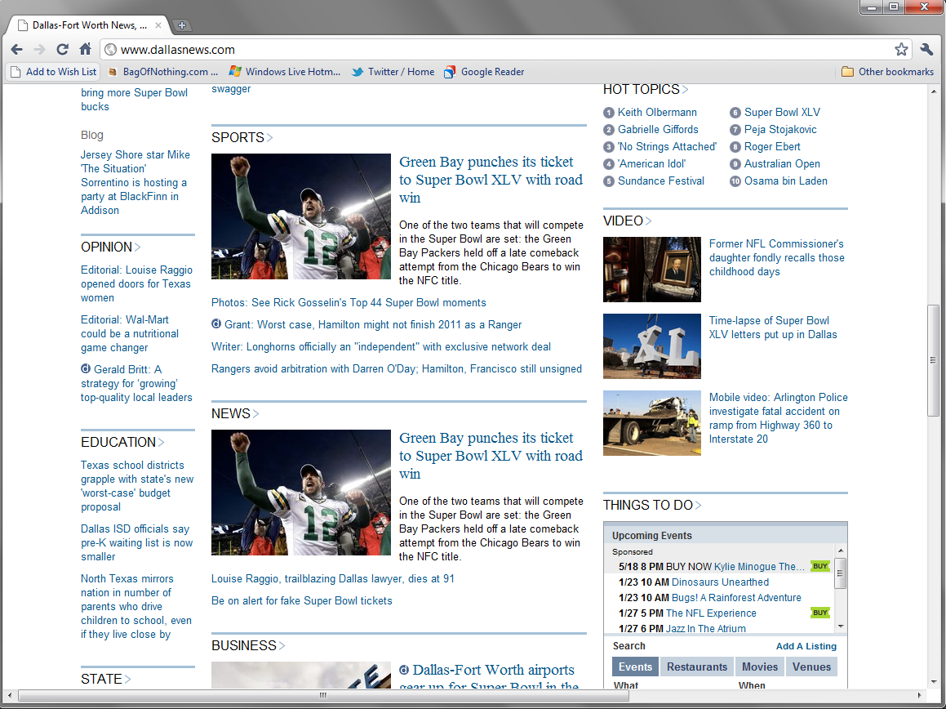Screen dimensions: 946x709
Task: Open the BagOfNothing.com bookmark
Action: (162, 72)
